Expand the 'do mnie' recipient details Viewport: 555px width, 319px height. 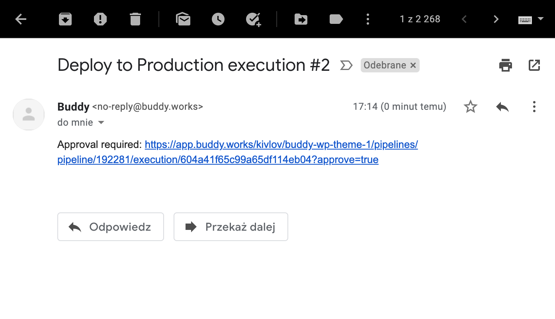[101, 123]
